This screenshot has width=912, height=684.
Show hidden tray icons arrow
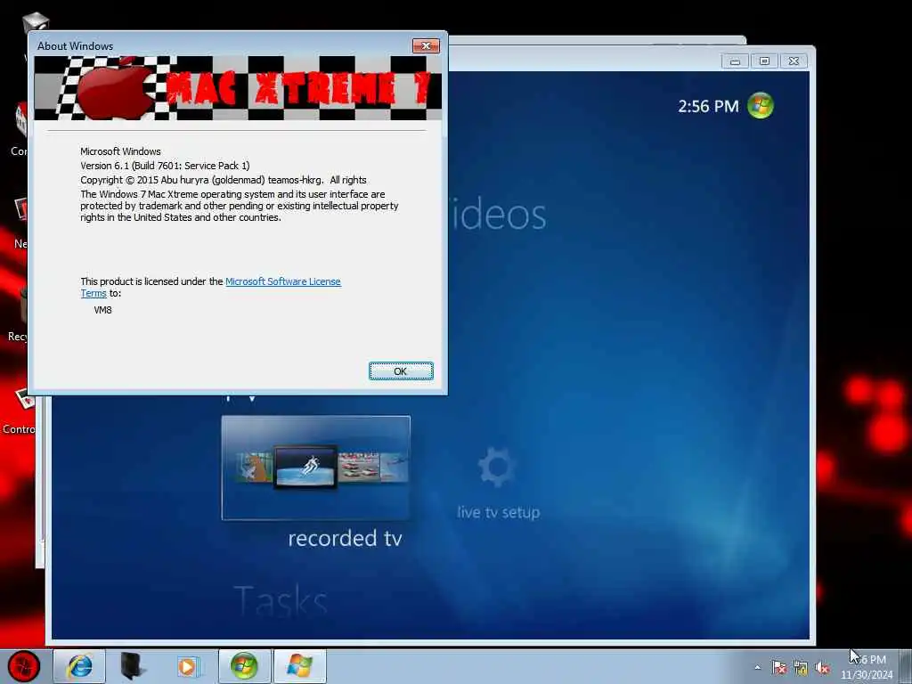(757, 667)
